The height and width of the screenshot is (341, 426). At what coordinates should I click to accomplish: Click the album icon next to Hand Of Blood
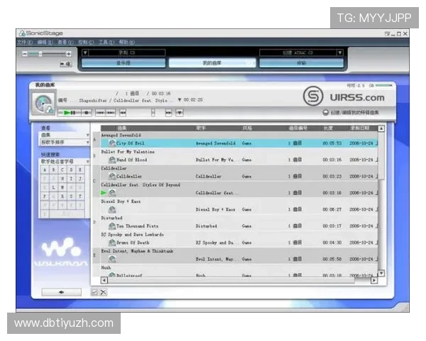pyautogui.click(x=112, y=159)
